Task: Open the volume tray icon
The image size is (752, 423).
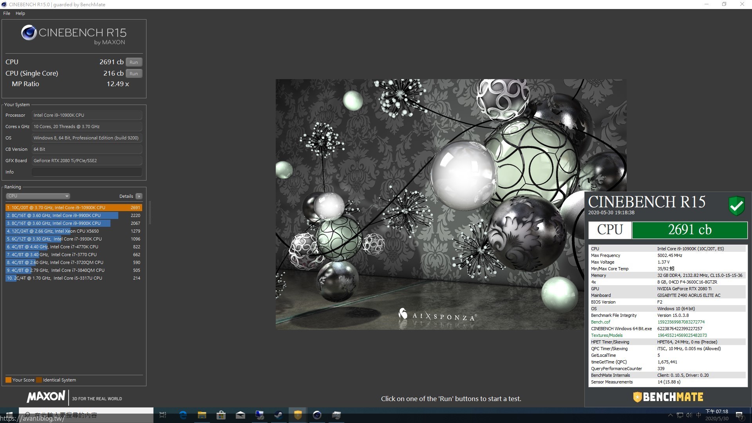Action: (x=689, y=415)
